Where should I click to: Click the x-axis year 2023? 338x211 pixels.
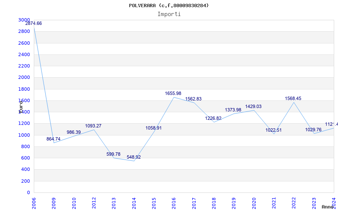314,203
